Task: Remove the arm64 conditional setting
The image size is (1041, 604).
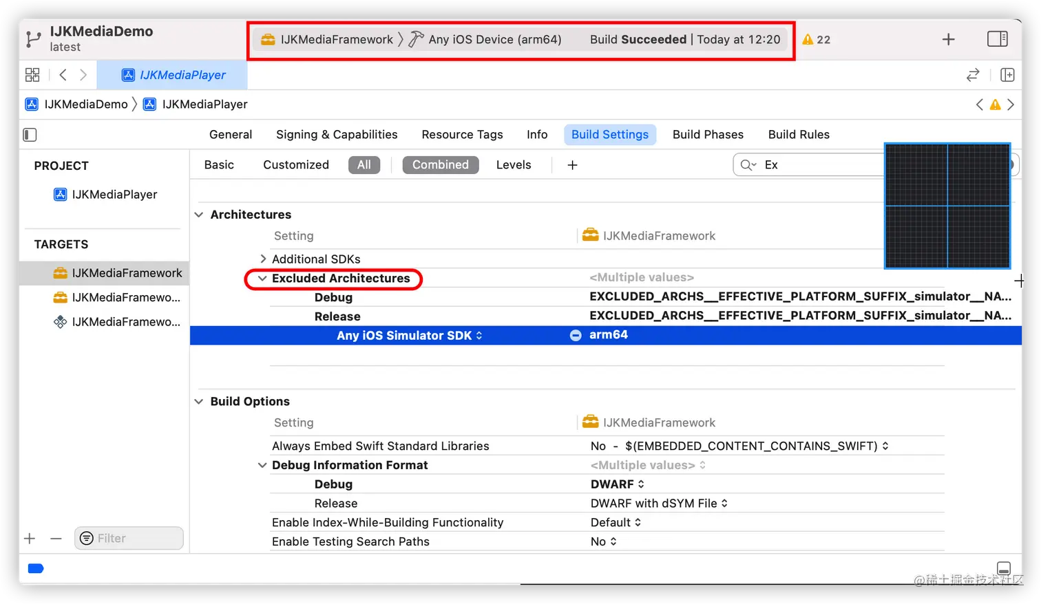Action: 576,336
